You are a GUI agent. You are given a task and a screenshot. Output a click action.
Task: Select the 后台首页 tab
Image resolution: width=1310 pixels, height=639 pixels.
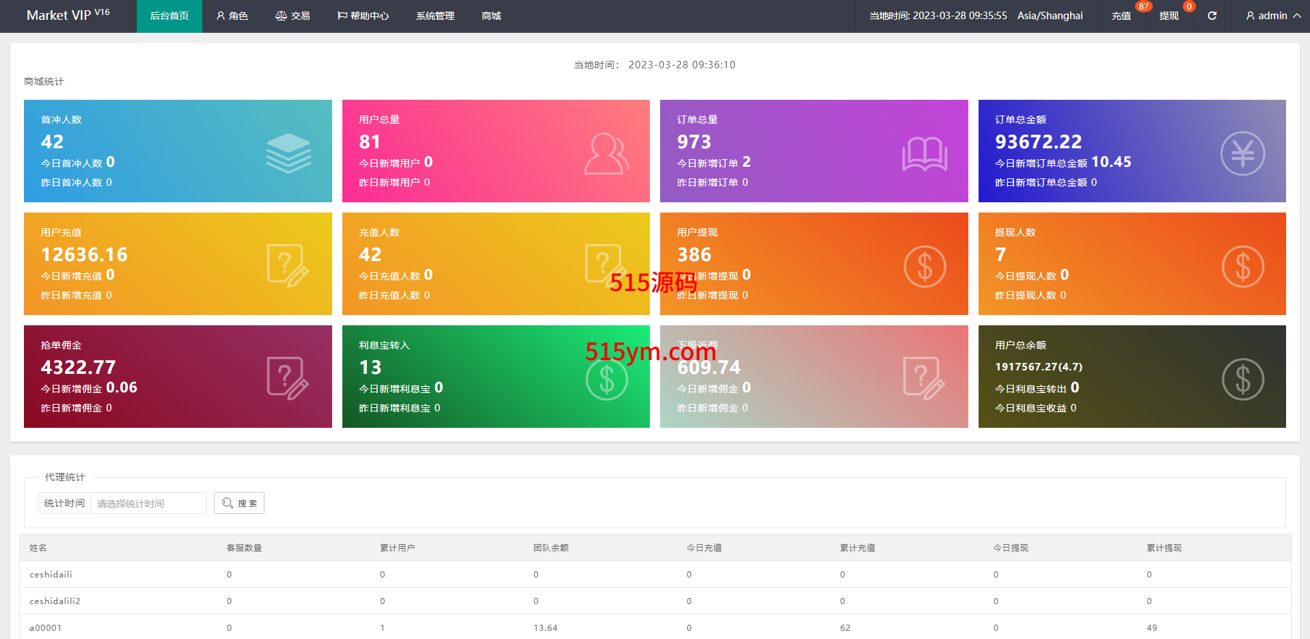pos(169,16)
